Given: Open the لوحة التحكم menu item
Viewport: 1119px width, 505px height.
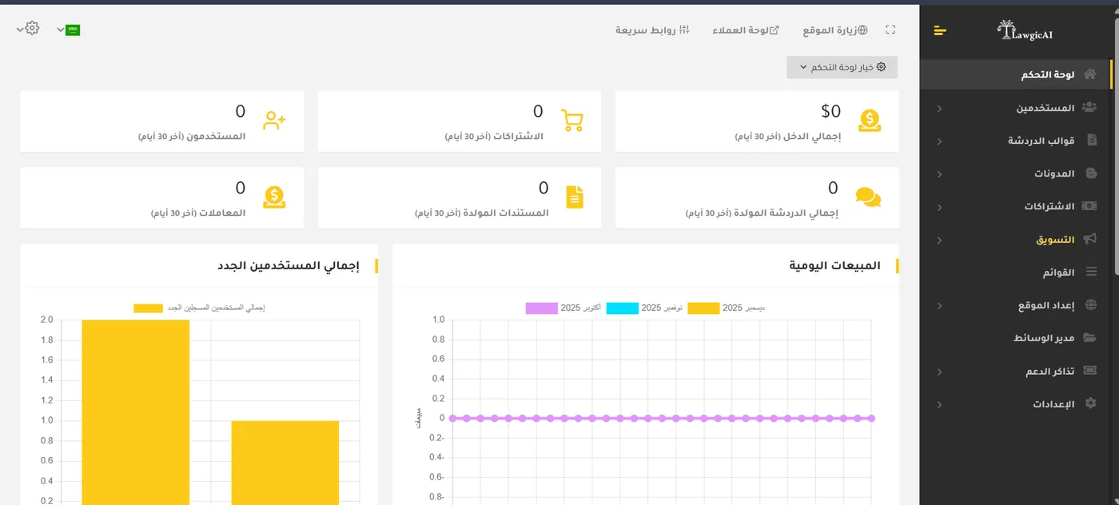Looking at the screenshot, I should (1015, 74).
